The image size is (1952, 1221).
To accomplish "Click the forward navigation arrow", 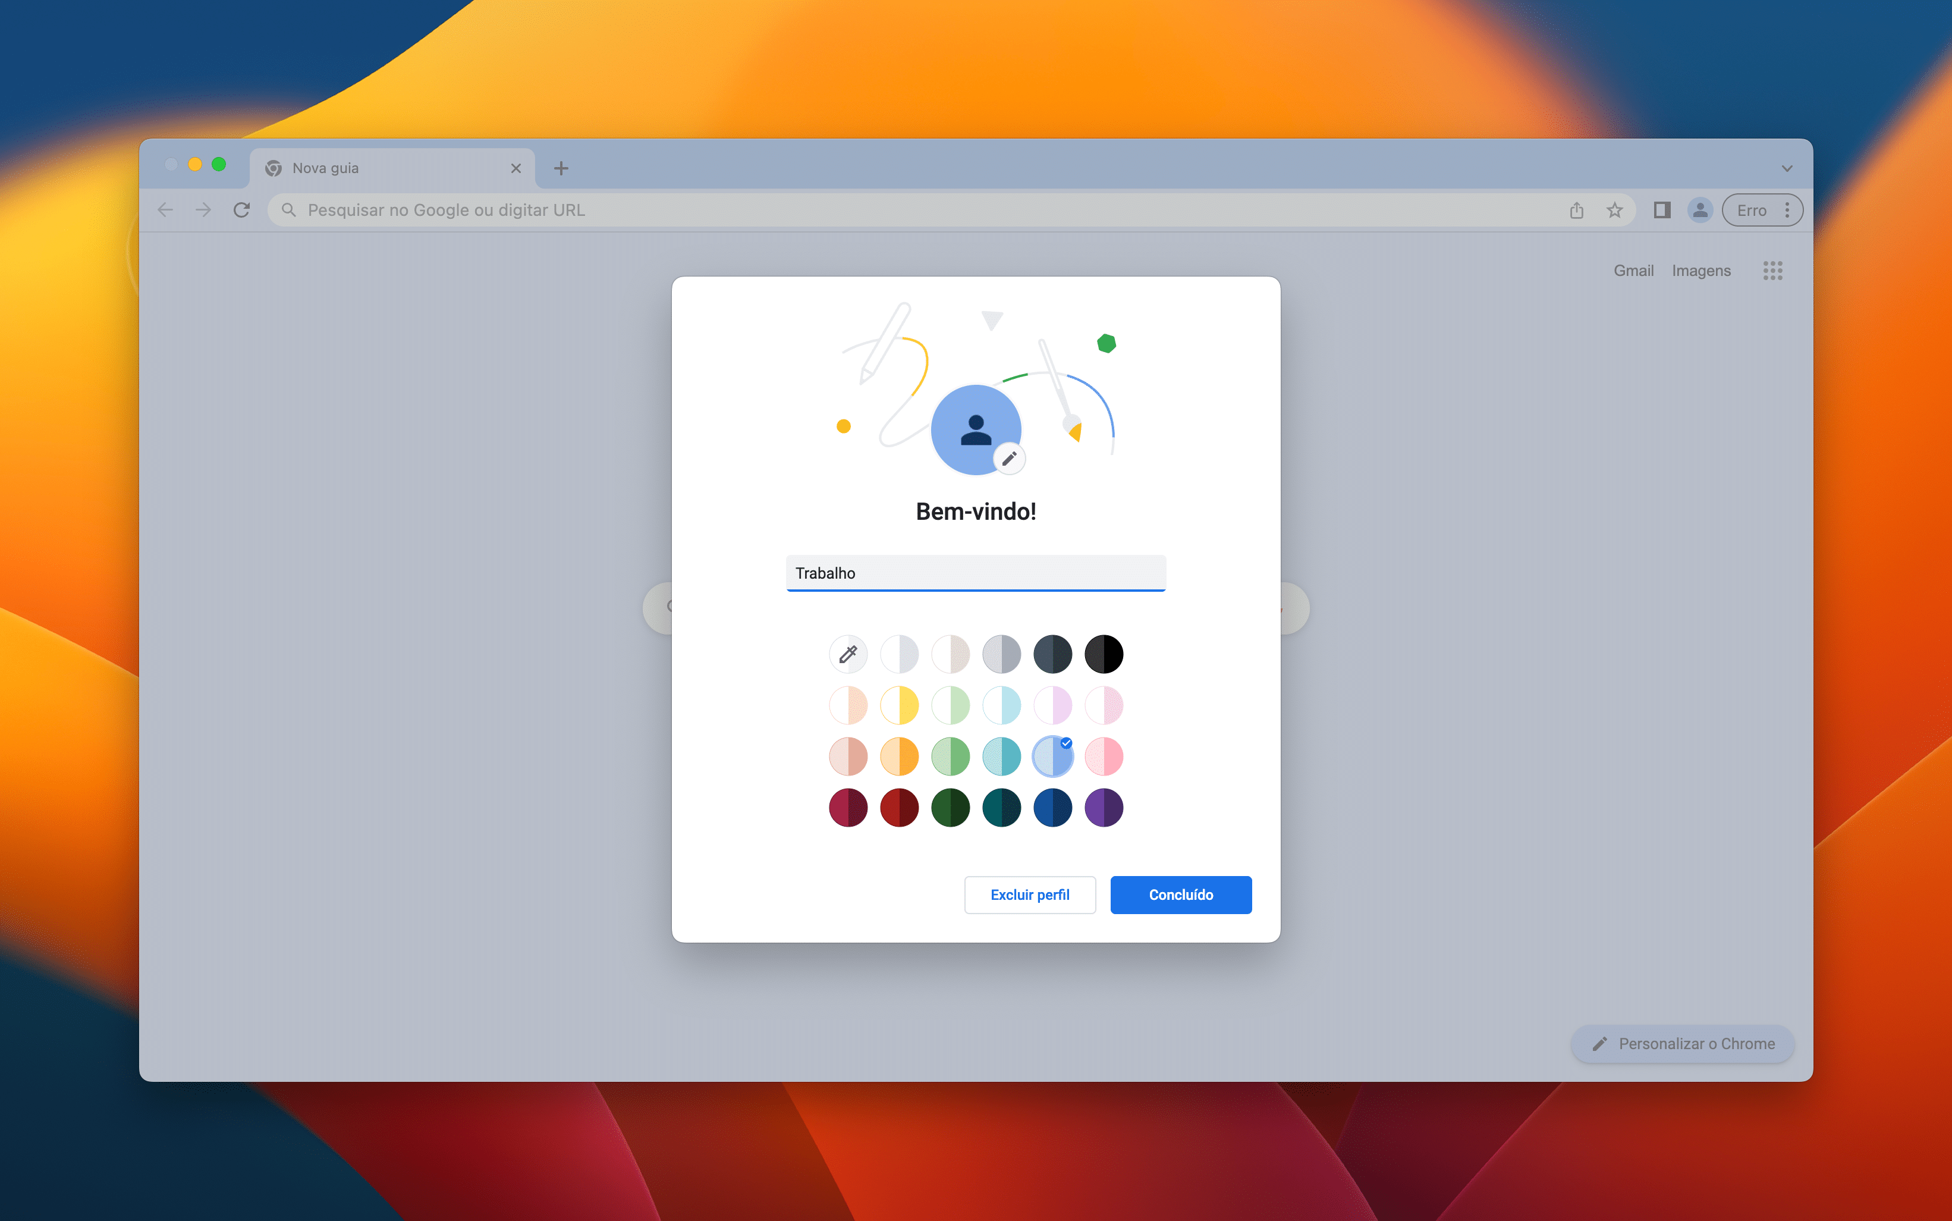I will click(203, 210).
